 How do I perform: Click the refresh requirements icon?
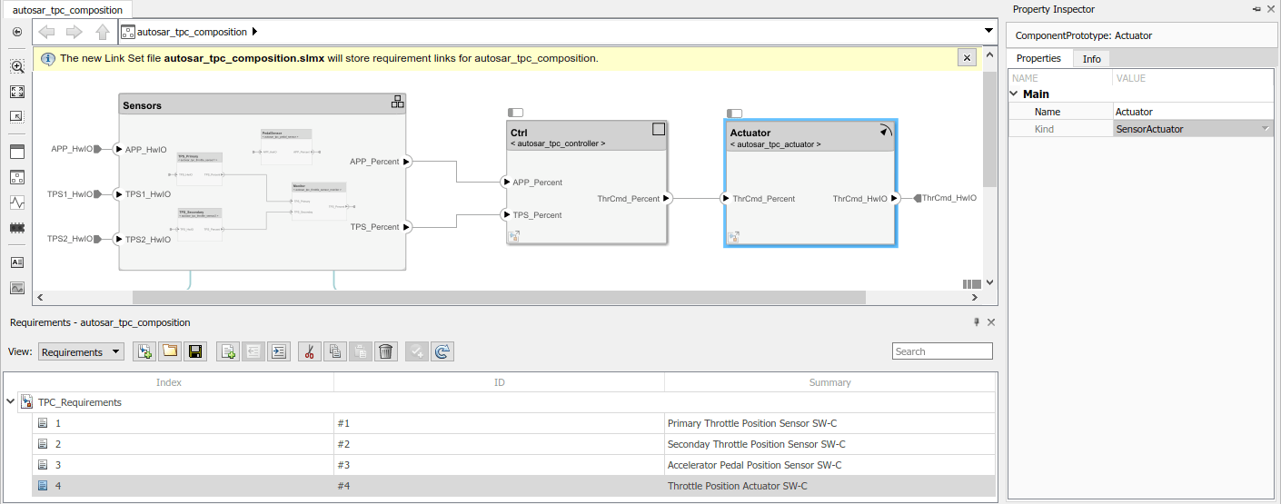click(442, 351)
